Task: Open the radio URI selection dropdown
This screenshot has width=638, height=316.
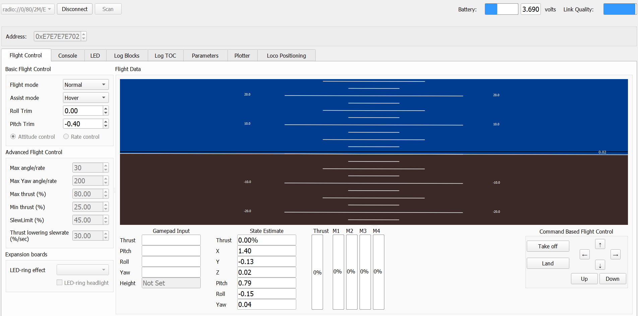Action: pos(27,9)
